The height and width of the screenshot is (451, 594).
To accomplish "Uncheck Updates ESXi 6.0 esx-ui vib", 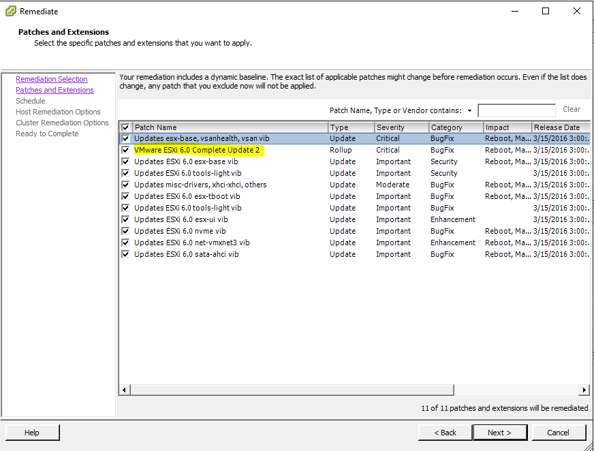I will [x=125, y=219].
